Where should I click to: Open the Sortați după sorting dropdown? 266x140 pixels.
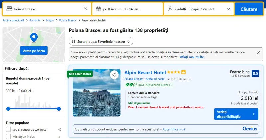pyautogui.click(x=101, y=41)
